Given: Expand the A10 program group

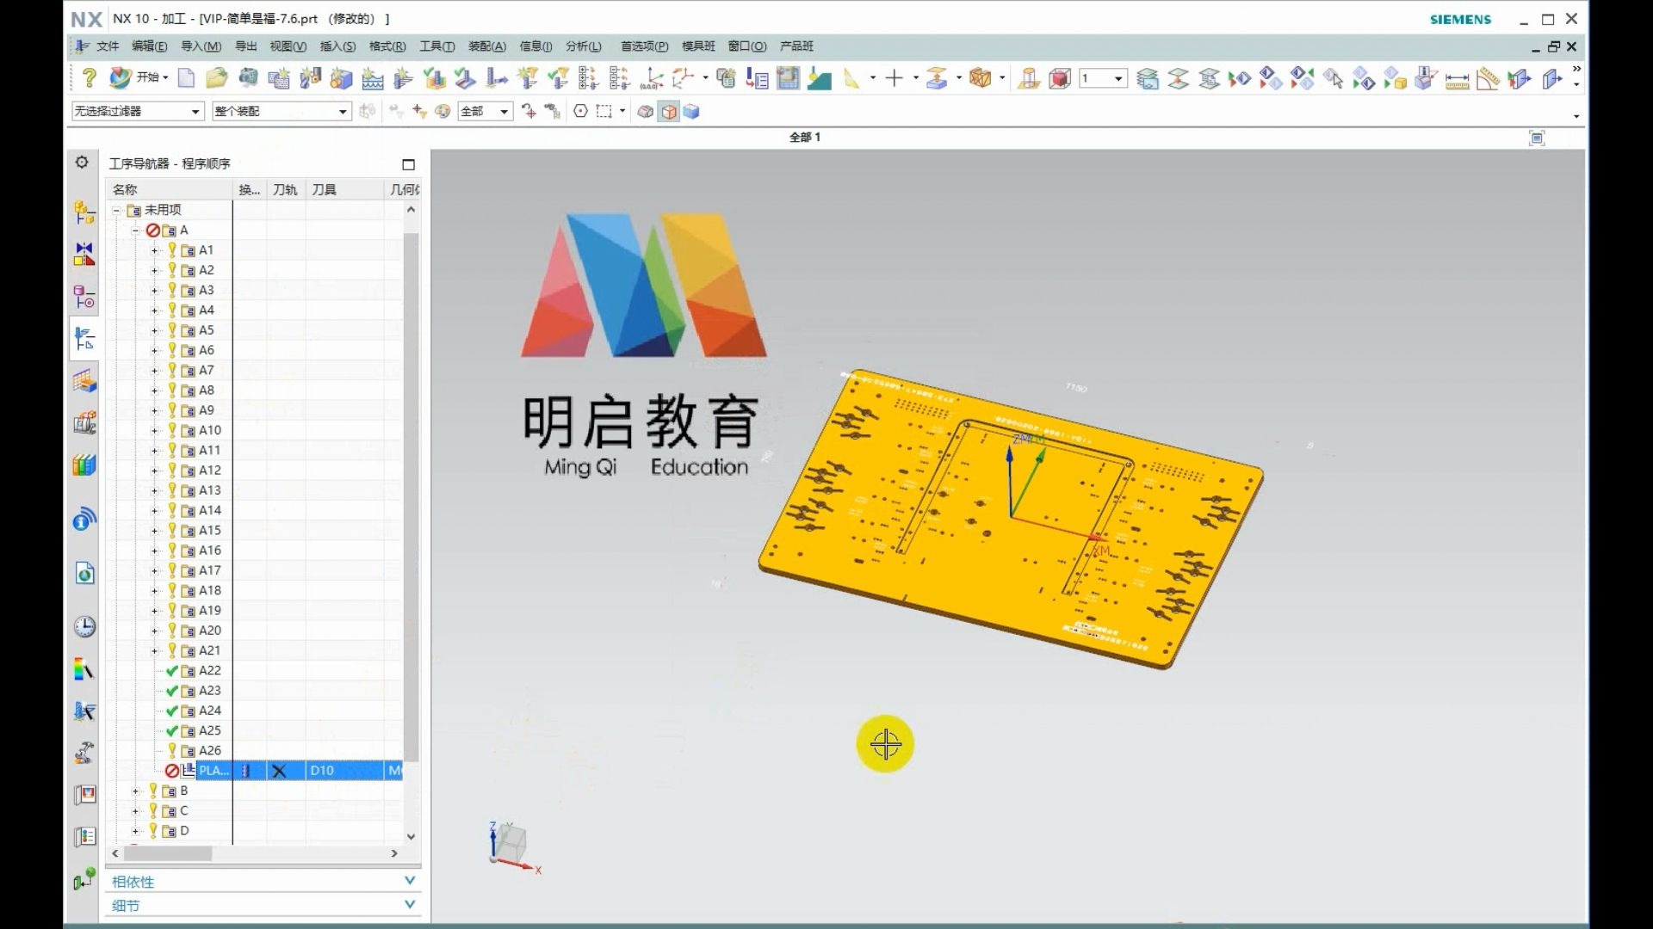Looking at the screenshot, I should [155, 430].
